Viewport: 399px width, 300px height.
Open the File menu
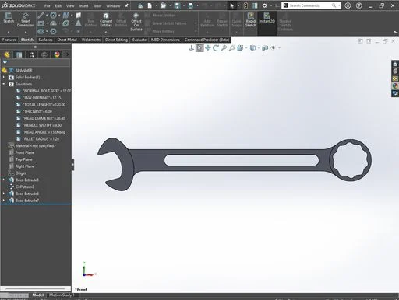[x=47, y=5]
